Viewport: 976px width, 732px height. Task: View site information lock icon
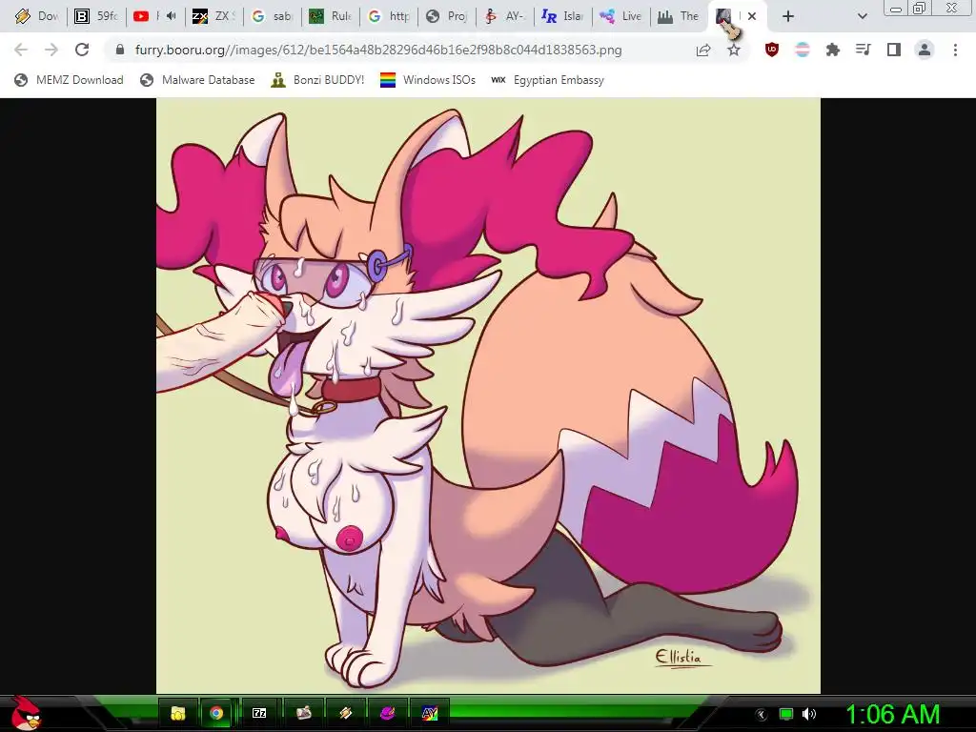pyautogui.click(x=120, y=50)
